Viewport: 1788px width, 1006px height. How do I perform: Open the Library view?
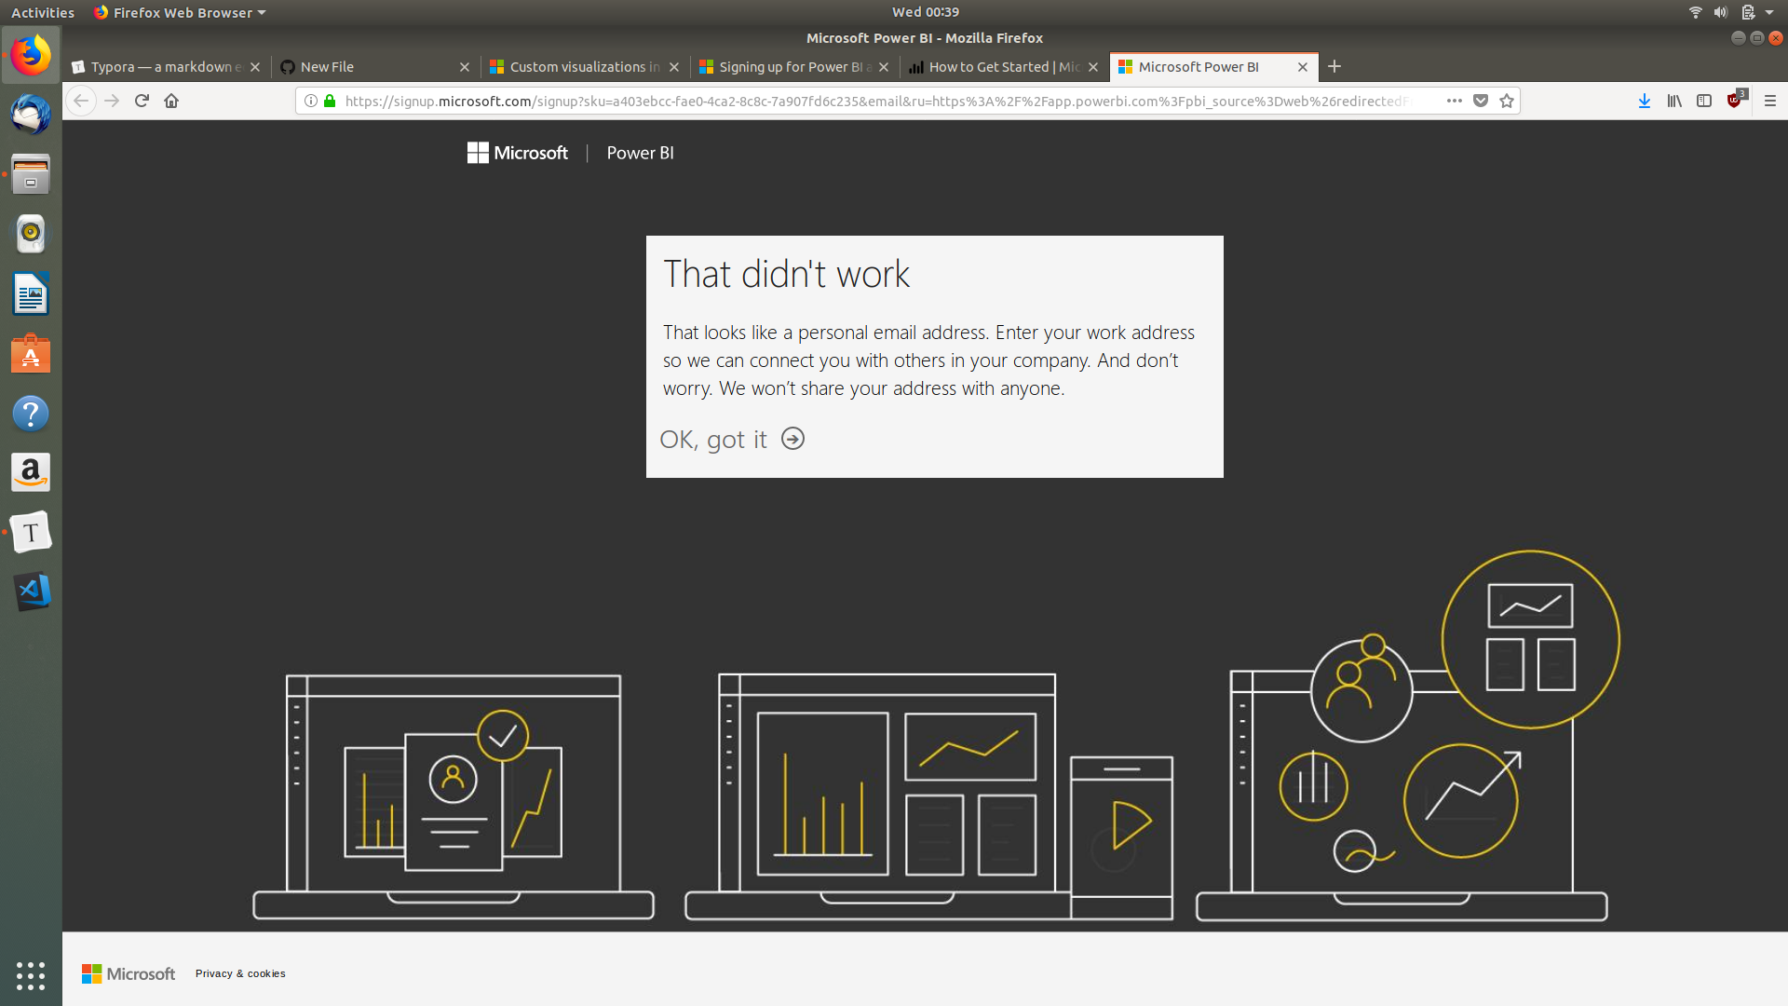coord(1674,101)
